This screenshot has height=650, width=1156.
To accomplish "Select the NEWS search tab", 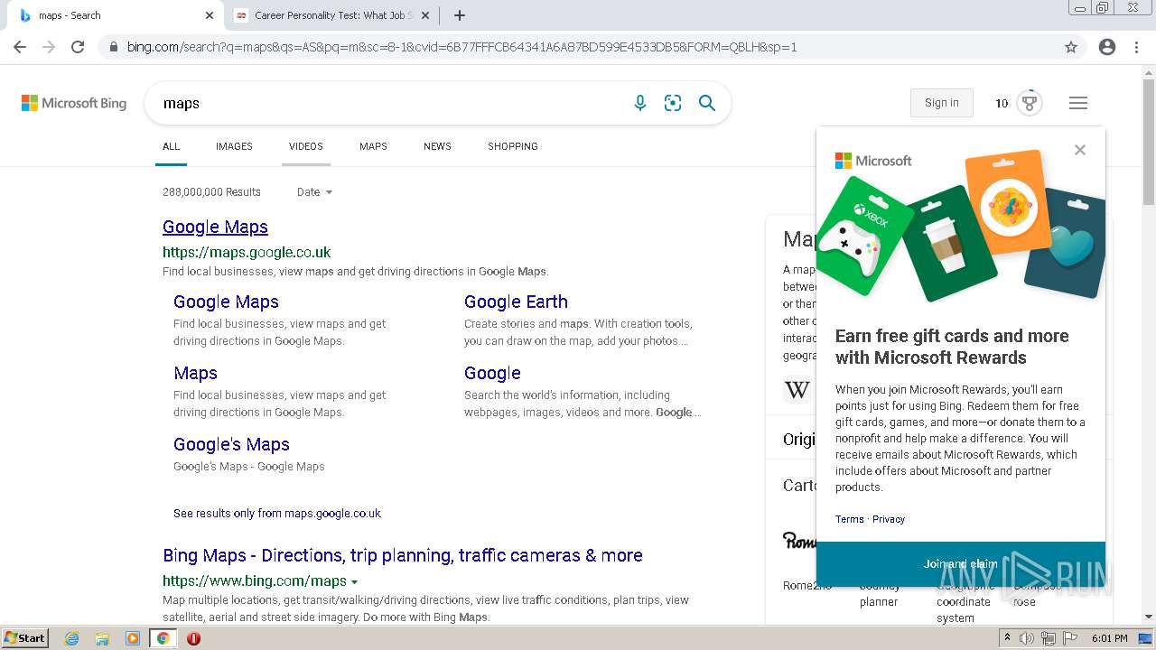I will coord(437,146).
